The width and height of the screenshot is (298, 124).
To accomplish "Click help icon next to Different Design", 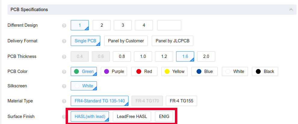I will pyautogui.click(x=64, y=26).
